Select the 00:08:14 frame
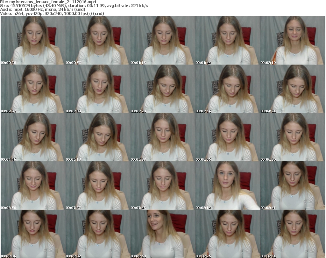Image resolution: width=326 pixels, height=258 pixels. [228, 185]
